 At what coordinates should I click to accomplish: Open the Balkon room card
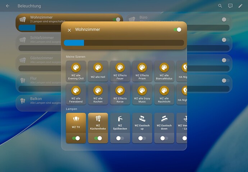(x=38, y=103)
